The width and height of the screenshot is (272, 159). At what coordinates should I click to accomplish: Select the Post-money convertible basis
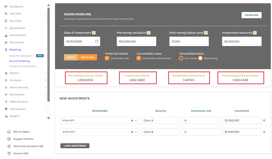[x=200, y=58]
